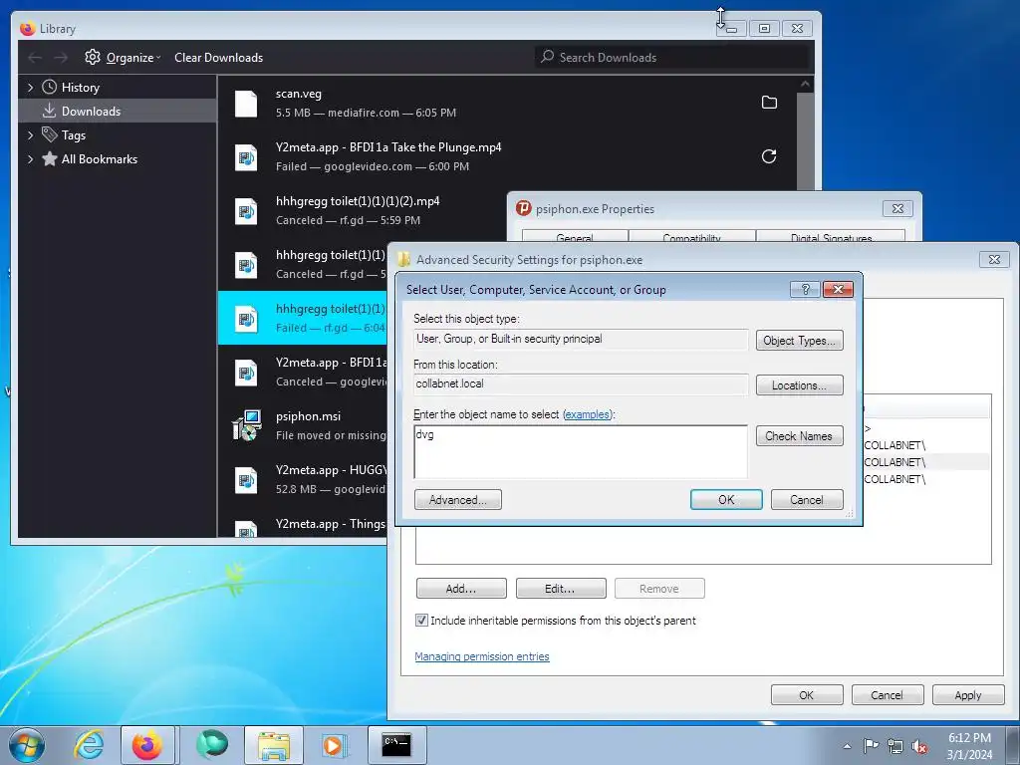Switch to Compatibility tab in psiphon.exe Properties
This screenshot has width=1020, height=765.
click(691, 236)
